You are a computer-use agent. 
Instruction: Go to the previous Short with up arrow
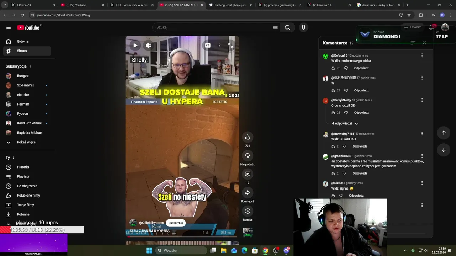pyautogui.click(x=444, y=133)
